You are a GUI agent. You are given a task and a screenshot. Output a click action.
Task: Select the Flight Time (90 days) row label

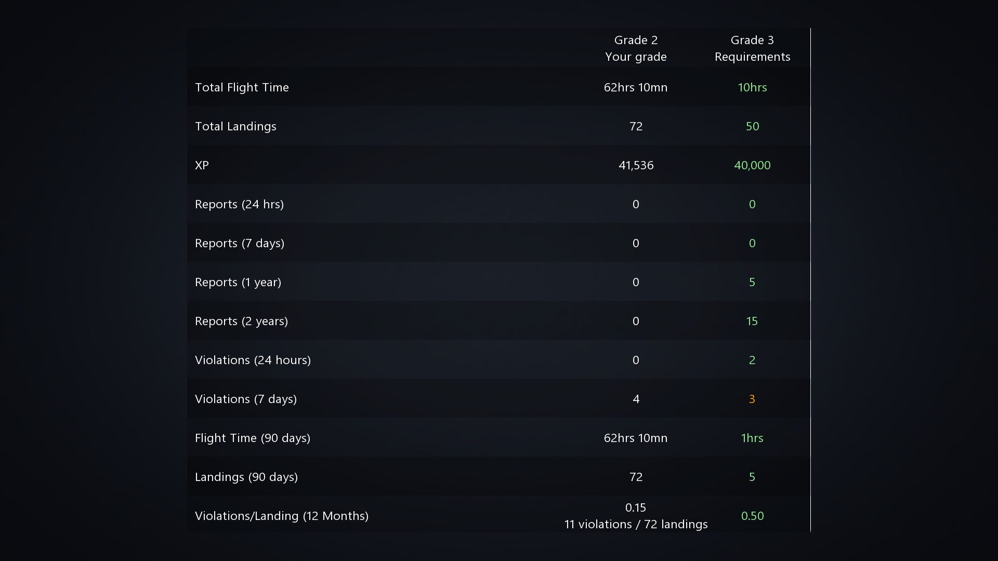pyautogui.click(x=253, y=438)
